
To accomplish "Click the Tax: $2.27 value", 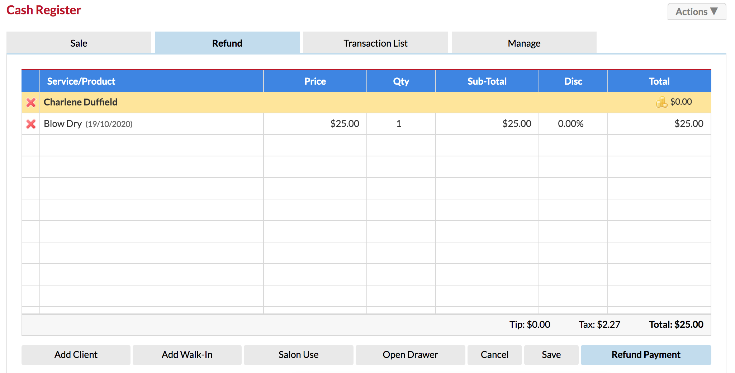I will (x=599, y=325).
